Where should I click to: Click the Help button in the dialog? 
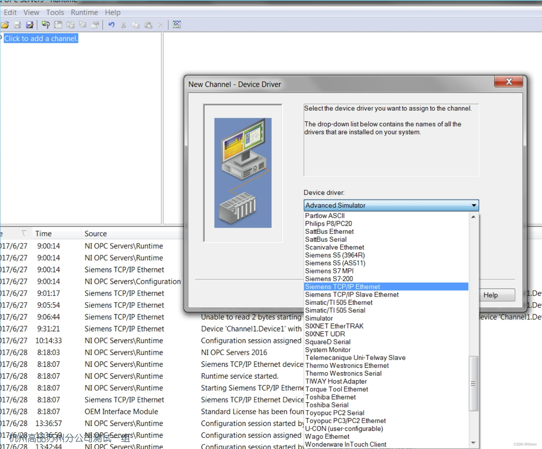(497, 295)
